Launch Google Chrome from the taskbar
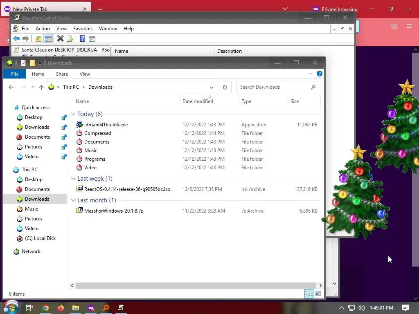The image size is (419, 314). [45, 307]
